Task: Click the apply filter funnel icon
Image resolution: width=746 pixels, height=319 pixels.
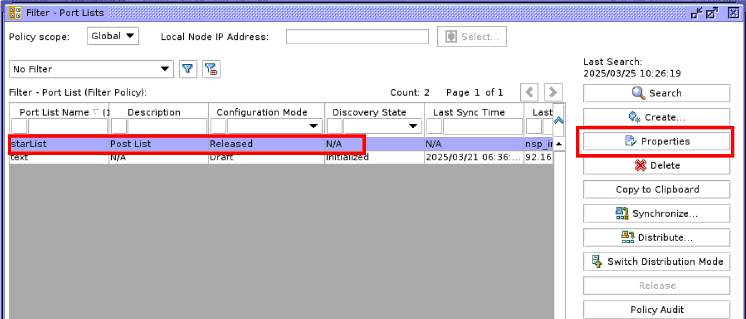Action: pos(188,69)
